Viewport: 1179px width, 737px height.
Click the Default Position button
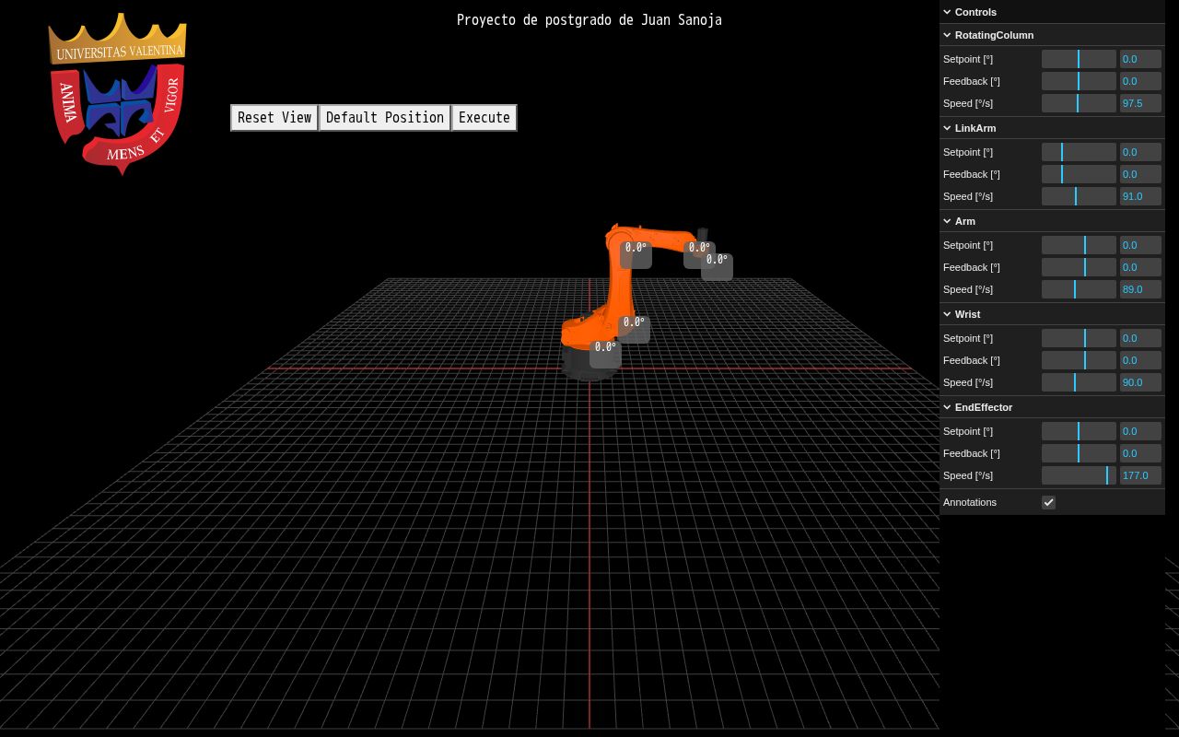click(x=385, y=118)
